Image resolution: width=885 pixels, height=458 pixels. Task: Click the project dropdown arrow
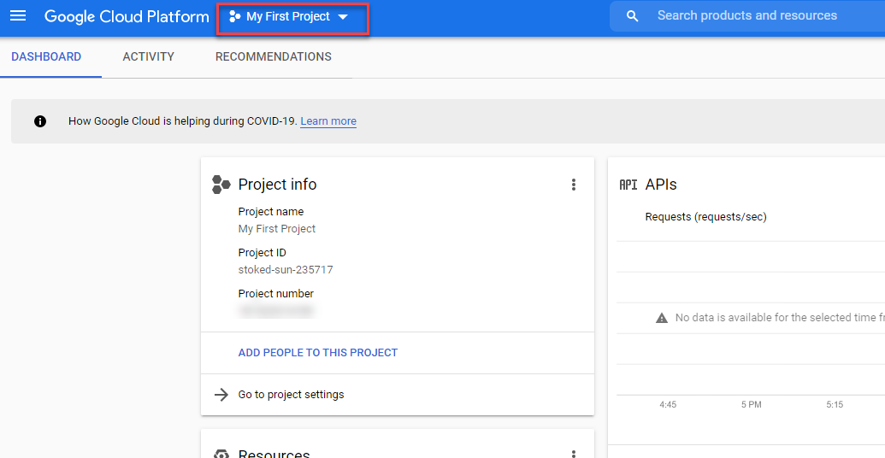pos(343,17)
